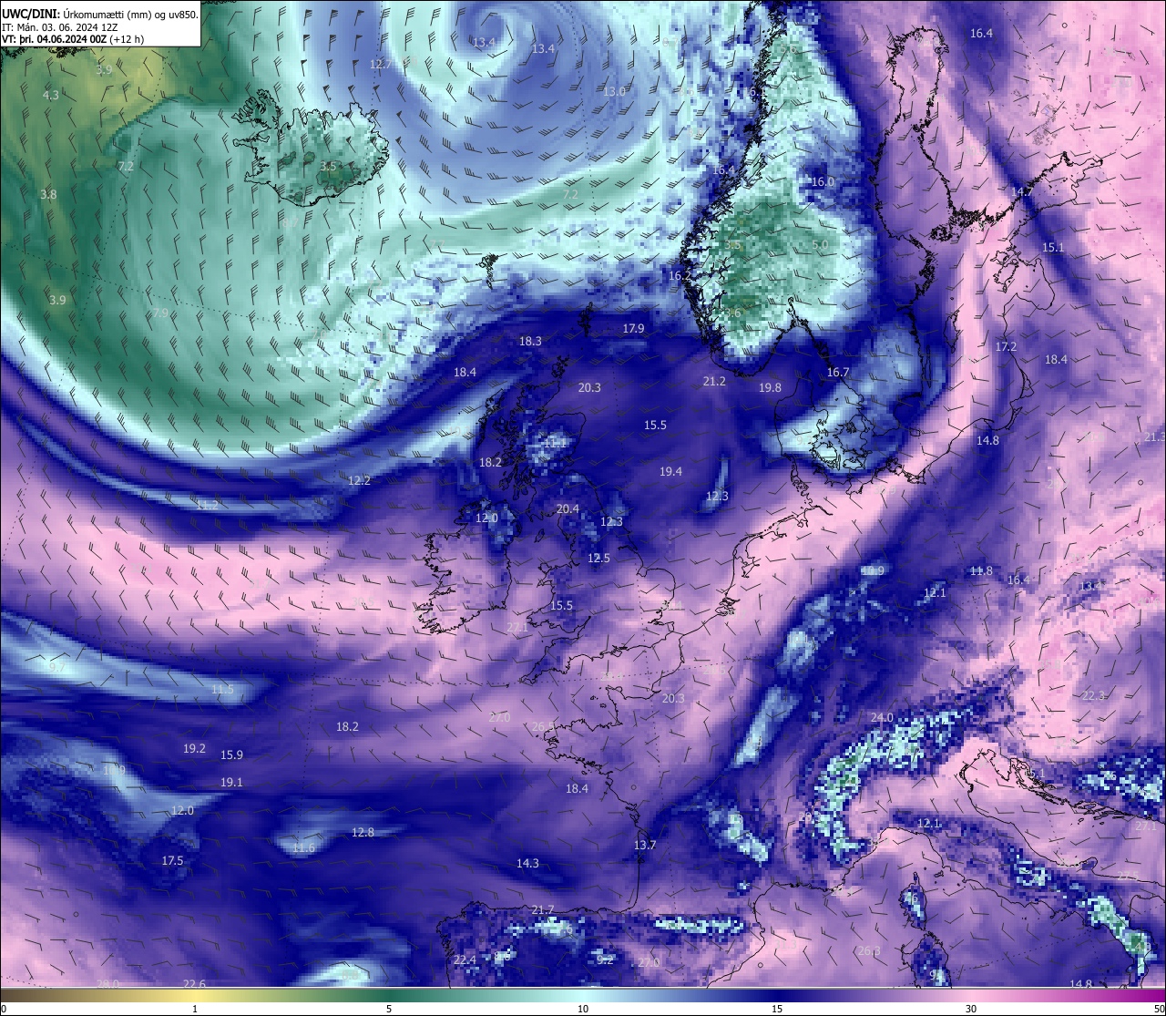Click the map value '20.4'
The image size is (1166, 1016).
(x=568, y=508)
